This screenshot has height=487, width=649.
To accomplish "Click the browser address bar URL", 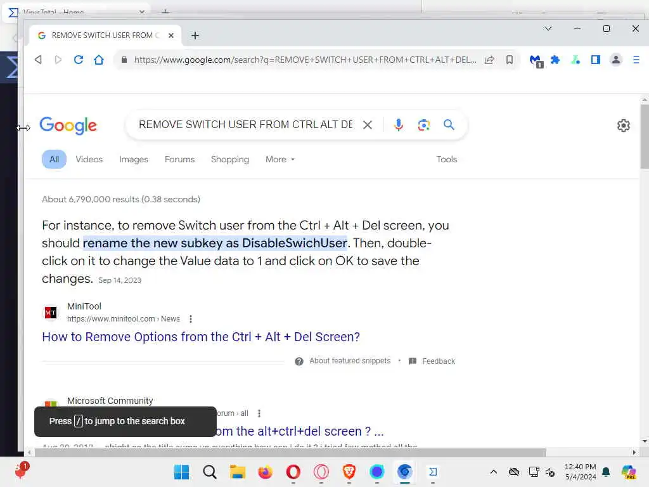I will coord(305,60).
